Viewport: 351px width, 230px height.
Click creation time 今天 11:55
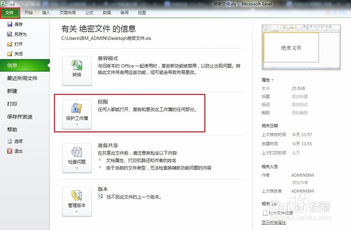click(302, 143)
